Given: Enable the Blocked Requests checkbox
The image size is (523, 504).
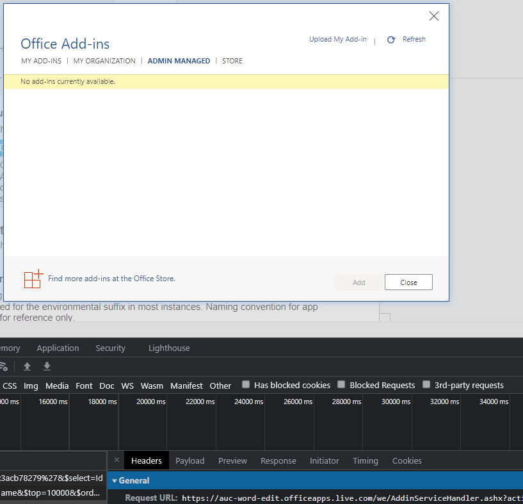Looking at the screenshot, I should coord(341,384).
